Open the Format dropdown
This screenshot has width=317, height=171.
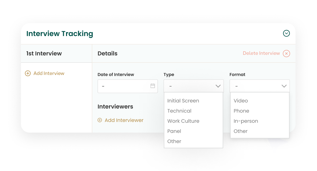[259, 86]
